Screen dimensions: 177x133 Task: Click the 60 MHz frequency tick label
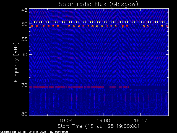coord(24,54)
